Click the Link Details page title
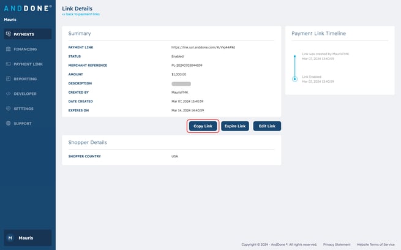Screen dimensions: 401x250 (x=77, y=9)
